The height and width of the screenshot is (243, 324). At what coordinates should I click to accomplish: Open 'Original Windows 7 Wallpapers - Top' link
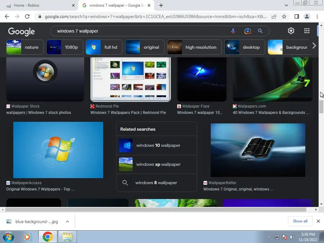pos(40,189)
